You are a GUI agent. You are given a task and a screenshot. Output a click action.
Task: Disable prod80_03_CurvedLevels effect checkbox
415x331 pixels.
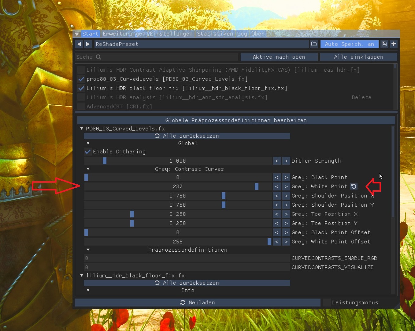81,79
